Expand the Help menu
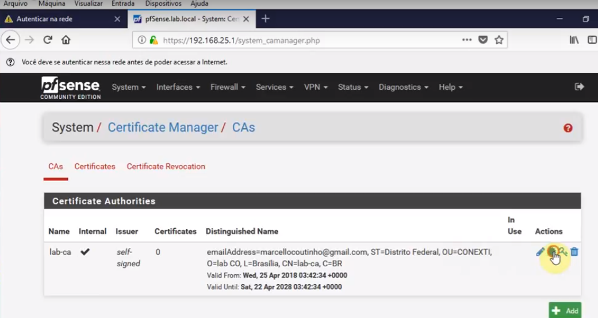Viewport: 598px width, 318px height. coord(450,87)
